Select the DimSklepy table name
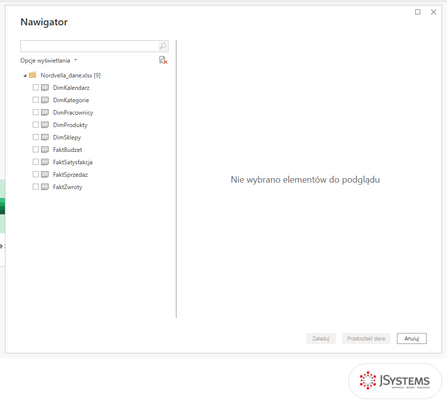The width and height of the screenshot is (447, 404). pyautogui.click(x=67, y=137)
